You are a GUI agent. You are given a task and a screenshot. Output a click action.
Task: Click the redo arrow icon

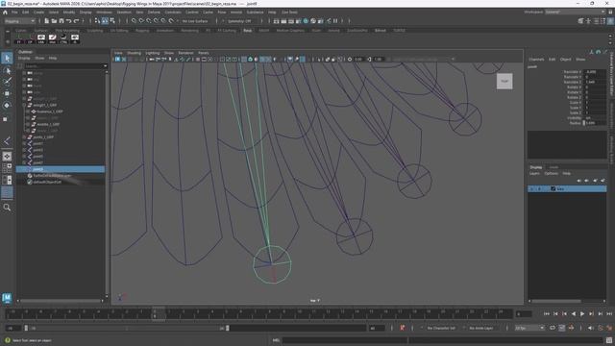click(x=77, y=21)
